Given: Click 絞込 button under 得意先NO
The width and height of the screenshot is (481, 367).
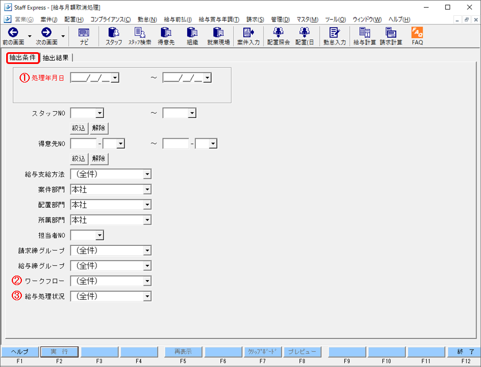Looking at the screenshot, I should 78,159.
